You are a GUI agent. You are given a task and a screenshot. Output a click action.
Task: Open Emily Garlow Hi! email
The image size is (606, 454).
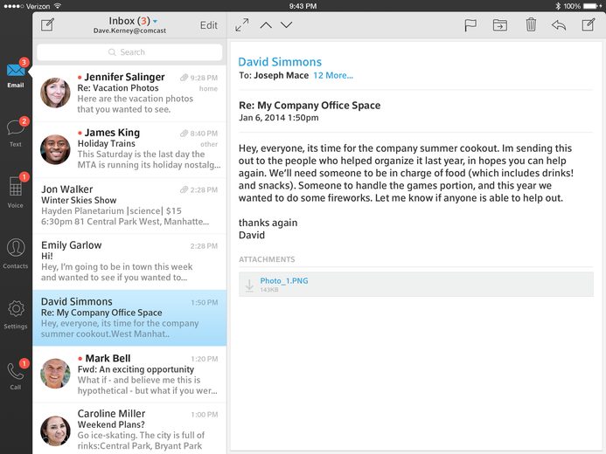129,261
